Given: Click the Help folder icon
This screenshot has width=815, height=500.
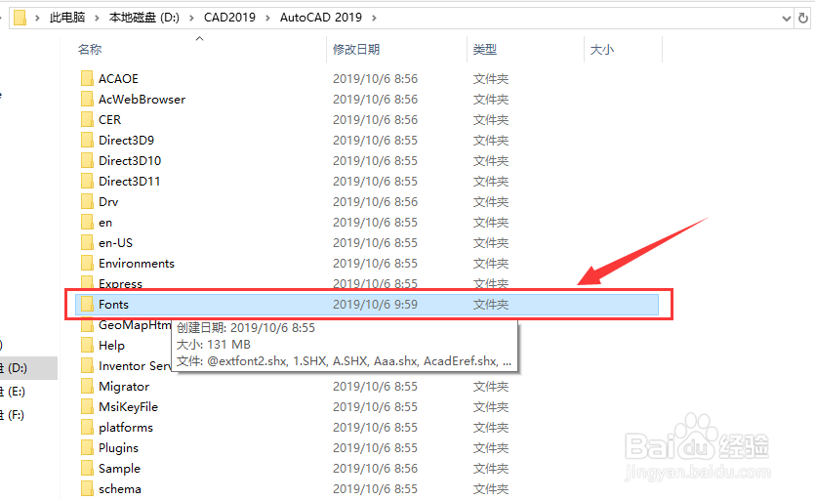Looking at the screenshot, I should [87, 345].
